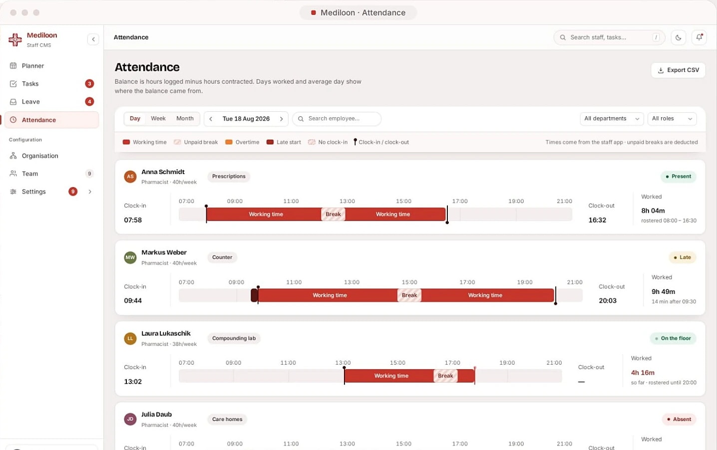Switch to the Month view tab

click(x=185, y=119)
